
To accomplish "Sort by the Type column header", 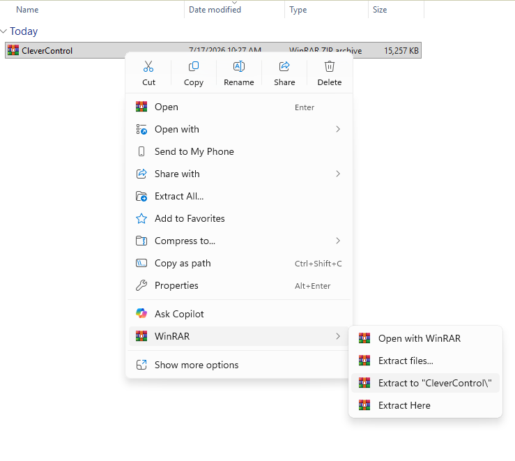I will coord(298,10).
